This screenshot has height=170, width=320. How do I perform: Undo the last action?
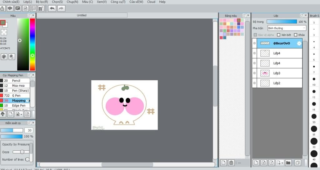[52, 8]
